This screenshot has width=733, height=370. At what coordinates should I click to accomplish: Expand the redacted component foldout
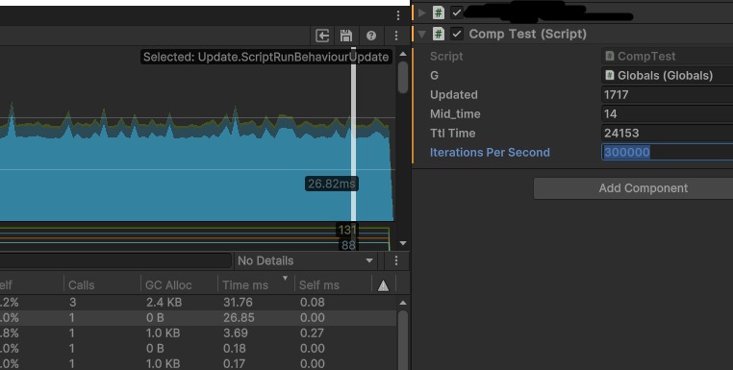point(421,12)
